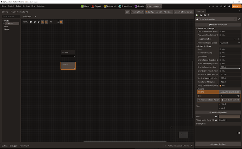This screenshot has width=242, height=149.
Task: Open the Scene menu
Action: point(4,6)
